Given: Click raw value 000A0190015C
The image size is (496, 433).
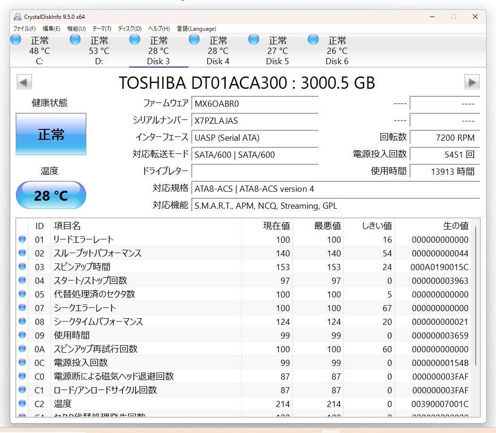Looking at the screenshot, I should coord(439,267).
